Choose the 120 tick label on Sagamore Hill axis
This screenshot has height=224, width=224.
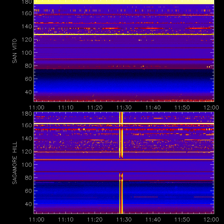tap(27, 151)
